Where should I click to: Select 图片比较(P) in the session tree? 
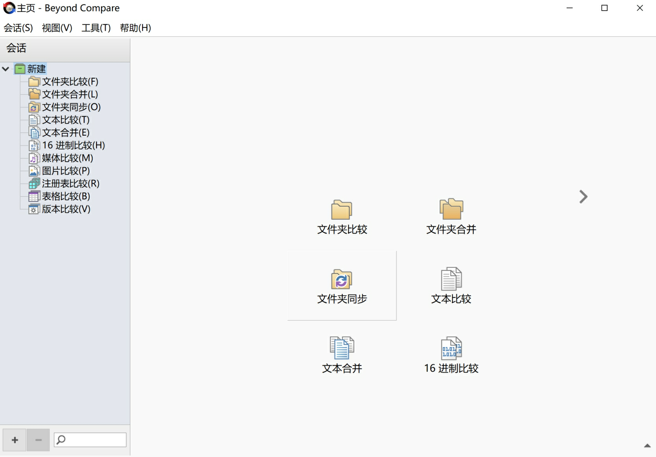[x=66, y=171]
